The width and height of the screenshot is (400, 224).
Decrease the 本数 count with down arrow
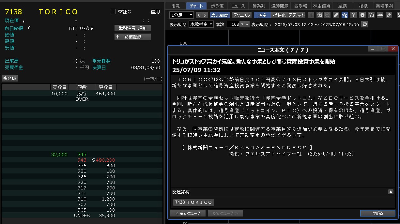[242, 24]
